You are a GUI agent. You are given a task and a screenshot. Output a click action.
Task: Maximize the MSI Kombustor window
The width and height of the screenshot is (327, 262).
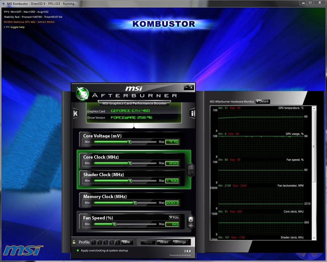coord(310,3)
